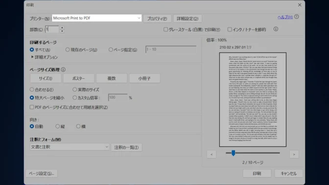This screenshot has height=185, width=329.
Task: Open 詳細設定(D) advanced settings
Action: click(x=188, y=19)
